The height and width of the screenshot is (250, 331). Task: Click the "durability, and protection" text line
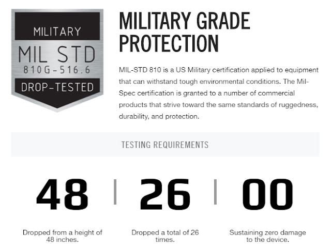(159, 116)
